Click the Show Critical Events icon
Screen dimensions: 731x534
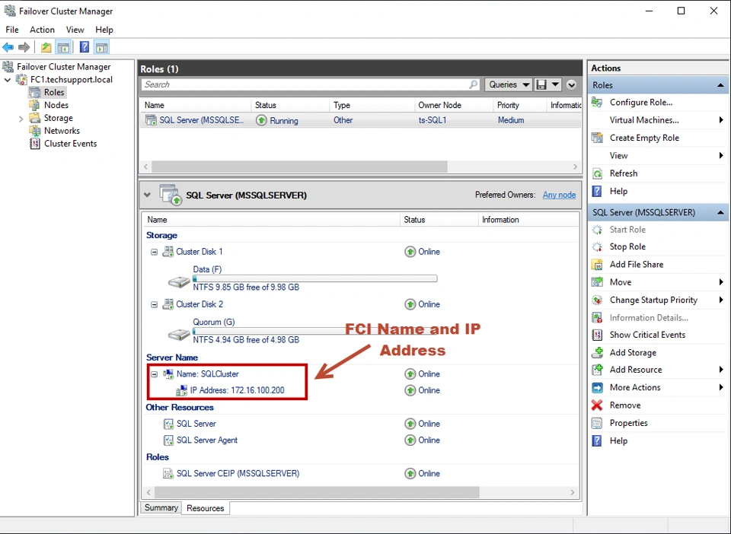[597, 335]
